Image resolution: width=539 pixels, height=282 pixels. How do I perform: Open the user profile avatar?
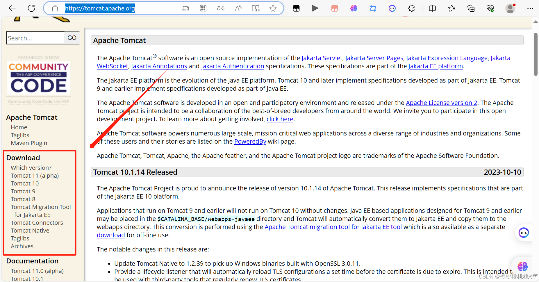(510, 8)
